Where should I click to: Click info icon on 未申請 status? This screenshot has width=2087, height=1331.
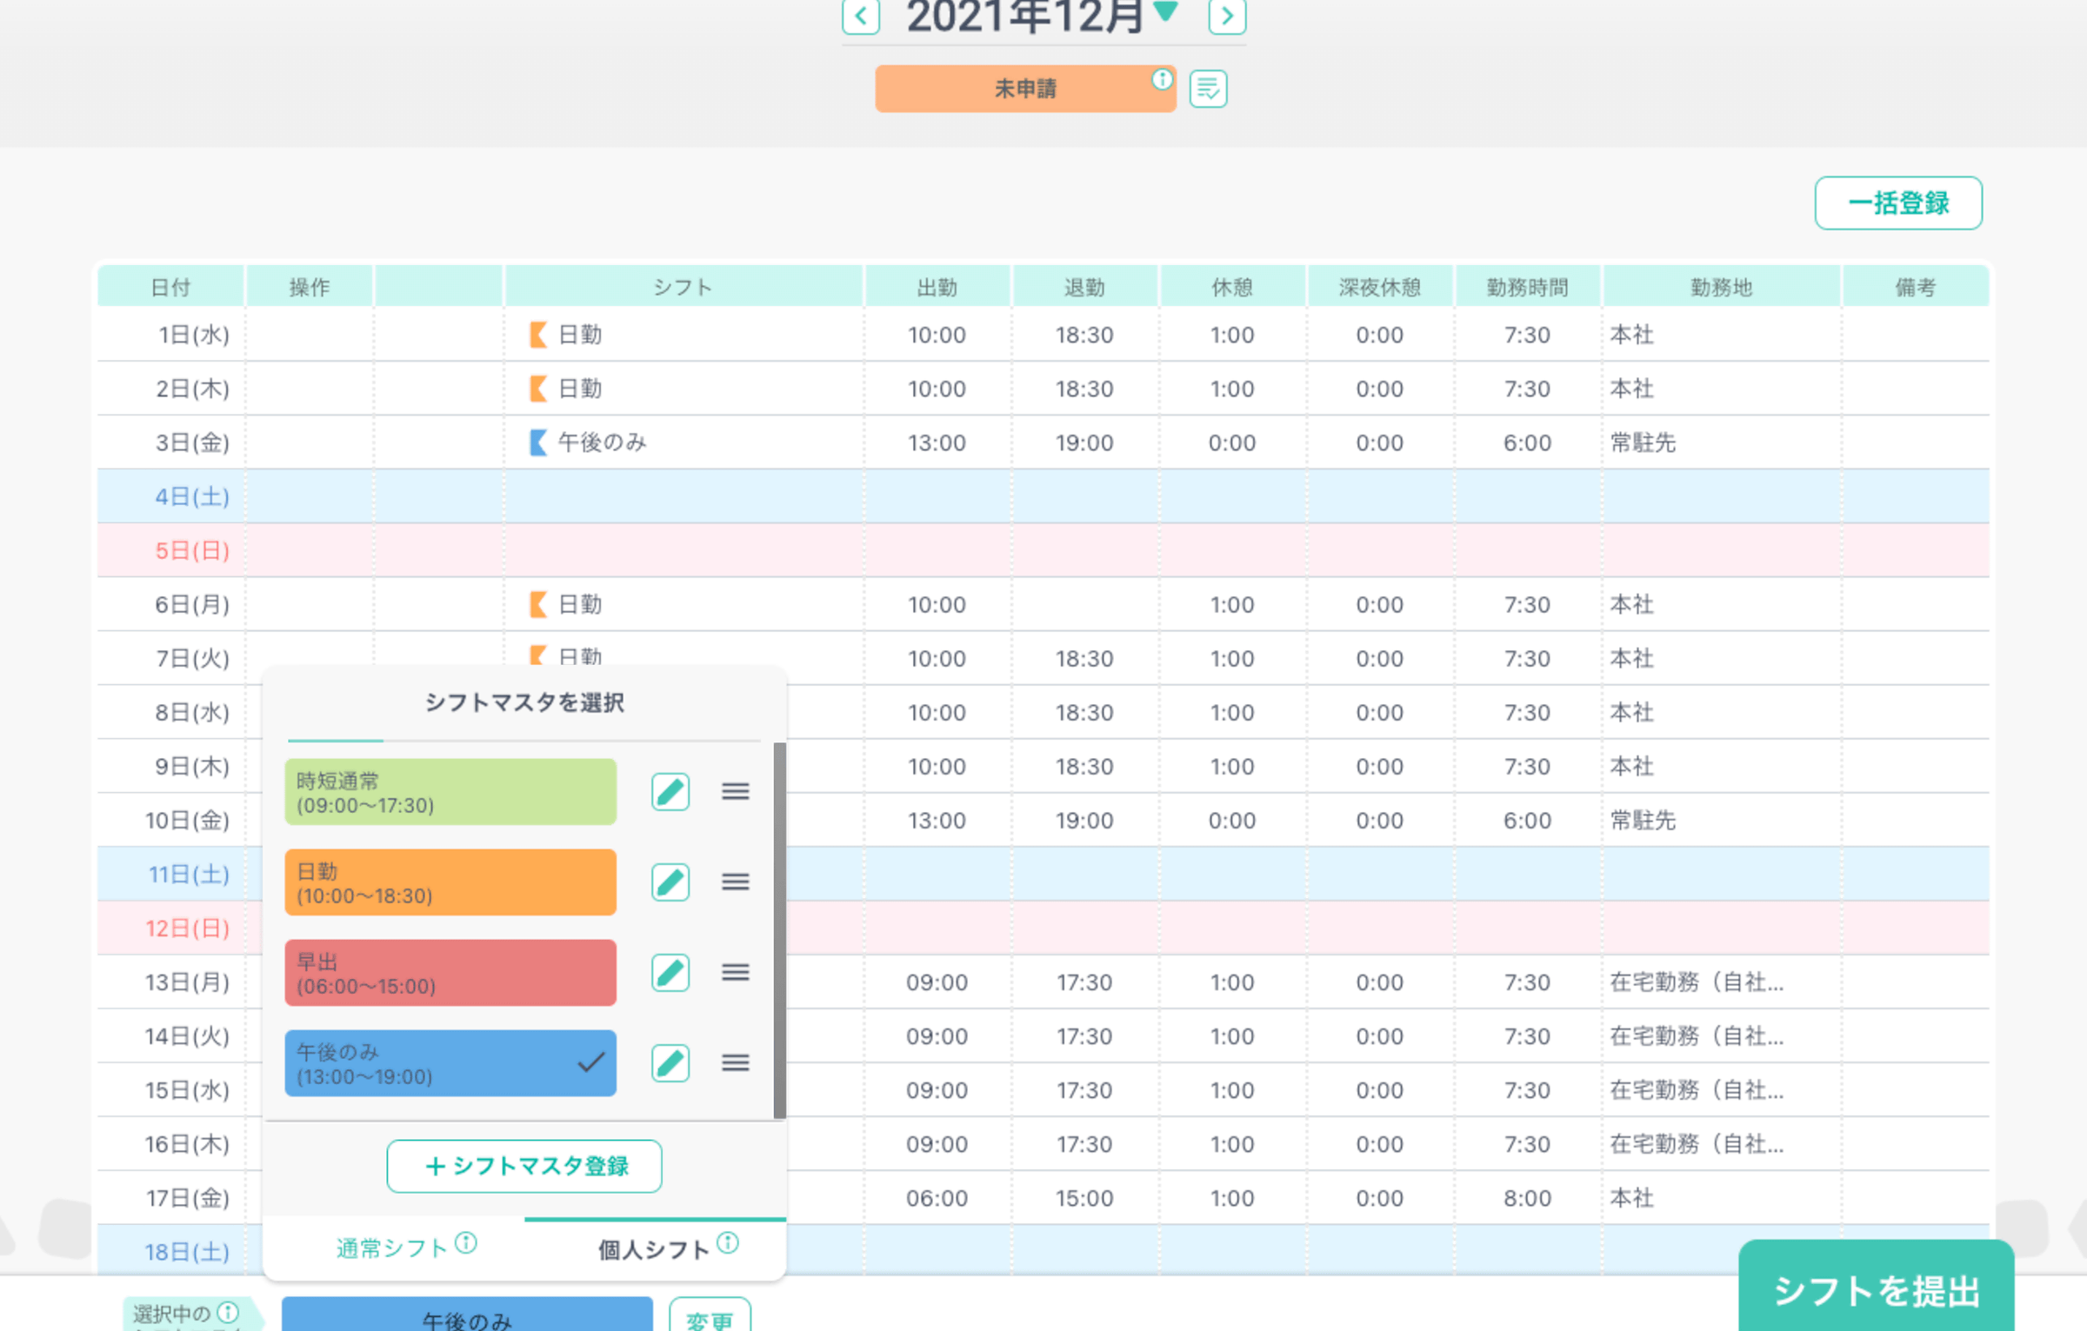tap(1161, 80)
